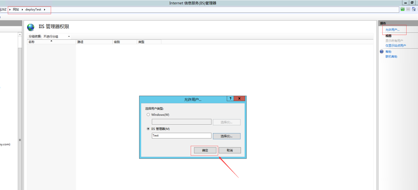Click the 视图 section label
This screenshot has width=418, height=190.
tap(388, 36)
